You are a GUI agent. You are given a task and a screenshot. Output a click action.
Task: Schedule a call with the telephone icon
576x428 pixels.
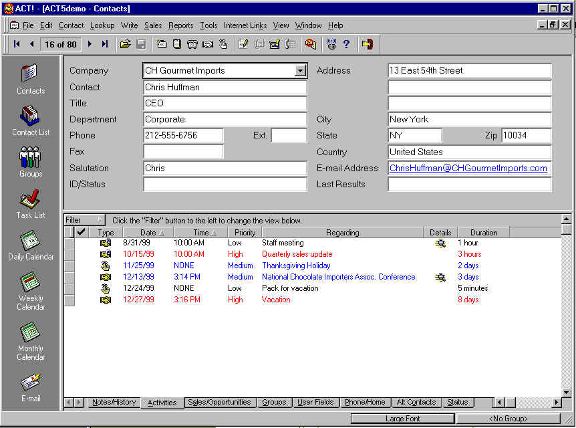pyautogui.click(x=192, y=44)
